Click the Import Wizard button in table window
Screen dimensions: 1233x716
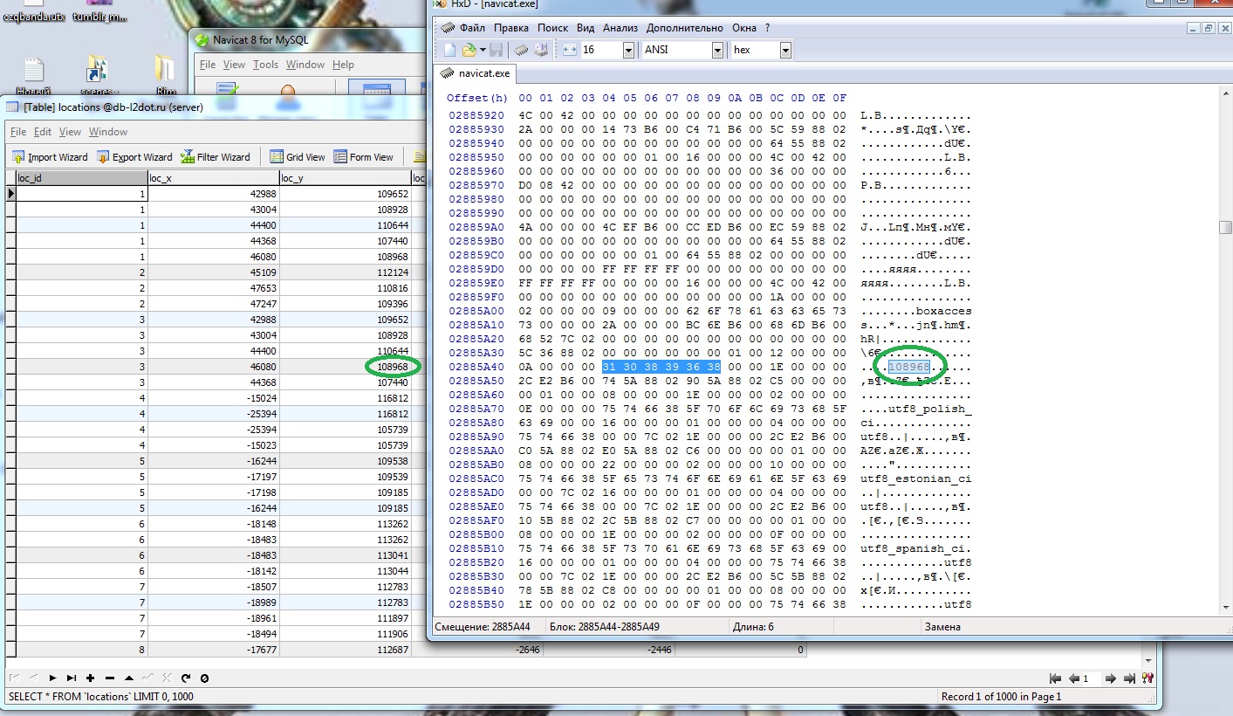point(50,157)
